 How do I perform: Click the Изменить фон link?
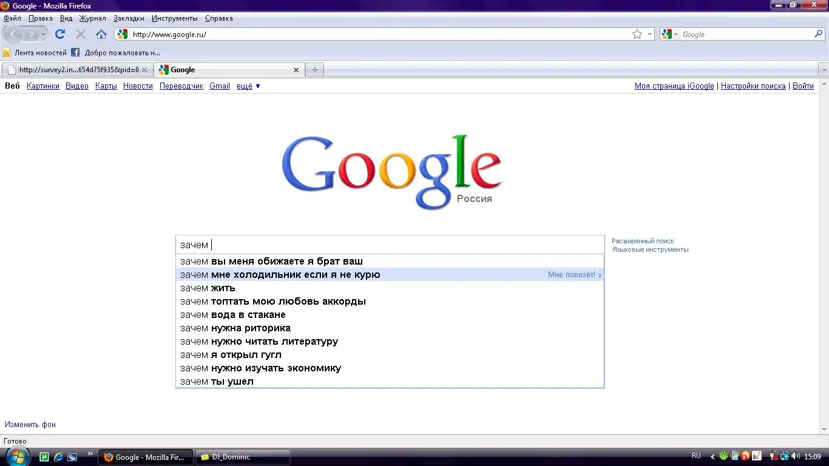(x=30, y=425)
